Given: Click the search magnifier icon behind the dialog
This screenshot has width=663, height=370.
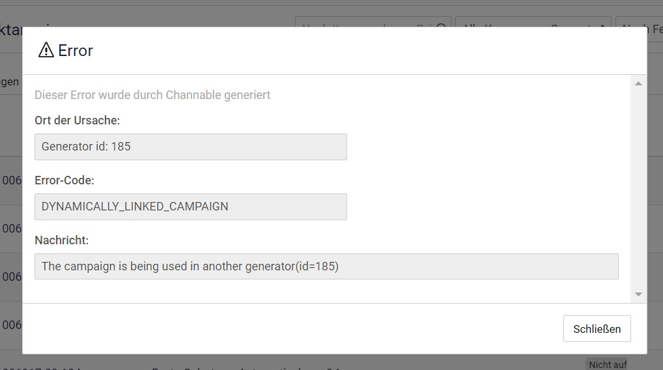Looking at the screenshot, I should coord(441,25).
